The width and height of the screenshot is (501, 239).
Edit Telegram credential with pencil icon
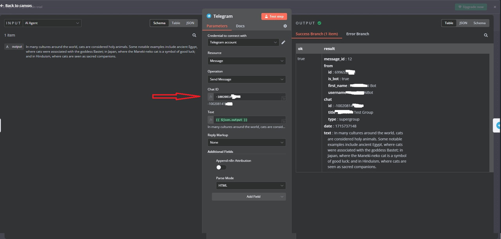click(283, 42)
